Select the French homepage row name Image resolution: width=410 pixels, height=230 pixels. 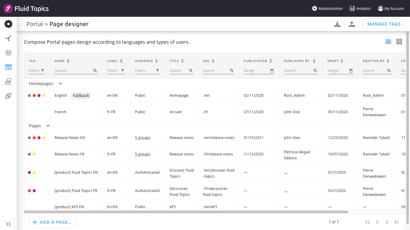click(60, 112)
